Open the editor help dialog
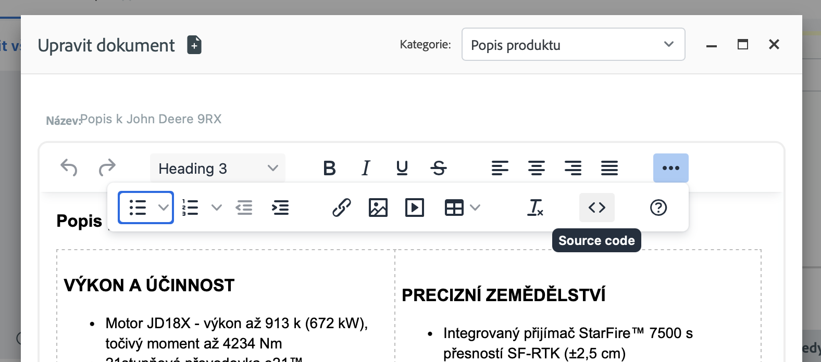Image resolution: width=821 pixels, height=362 pixels. [x=658, y=208]
